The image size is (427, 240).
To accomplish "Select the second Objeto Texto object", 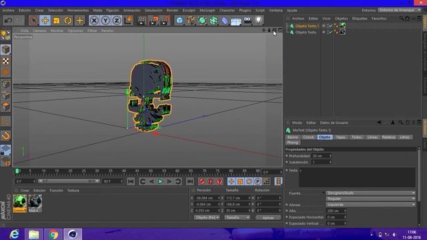I will (x=306, y=32).
